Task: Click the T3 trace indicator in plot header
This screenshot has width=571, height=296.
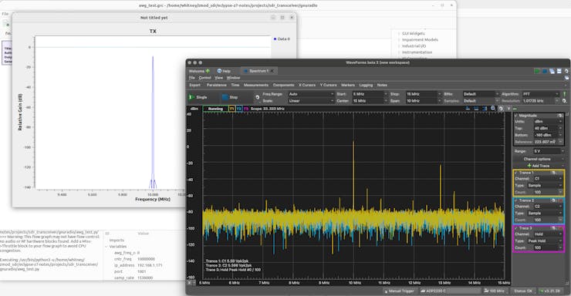Action: (246, 109)
